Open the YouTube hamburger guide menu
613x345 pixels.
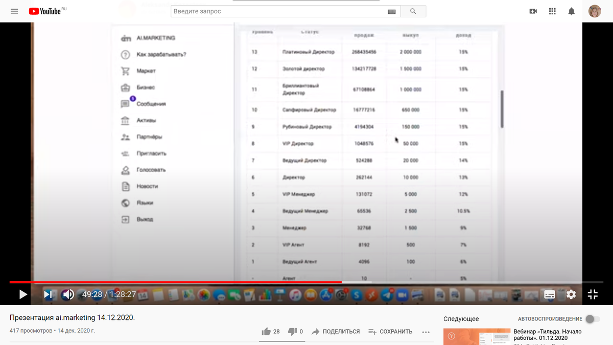[x=14, y=11]
